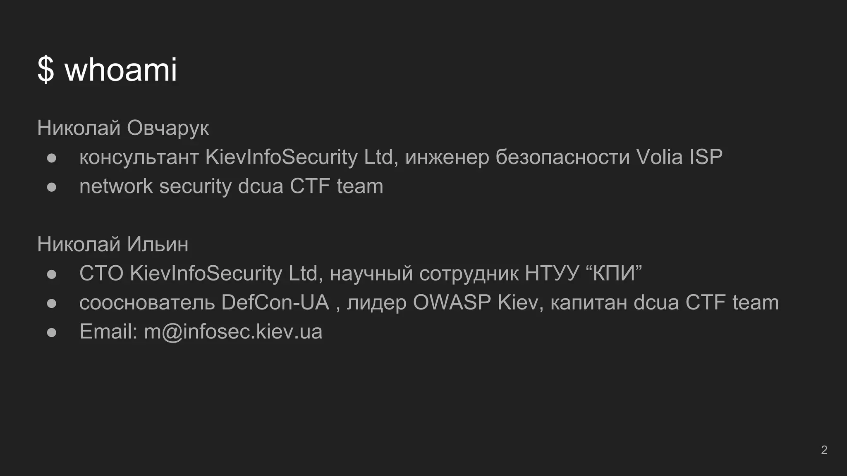This screenshot has height=476, width=847.
Task: Click the network security dcua CTF team line
Action: [231, 186]
